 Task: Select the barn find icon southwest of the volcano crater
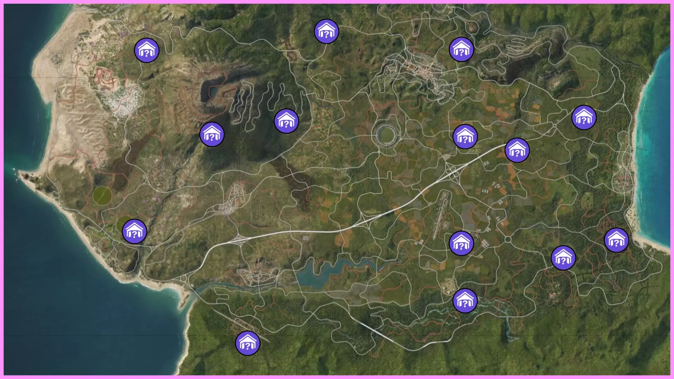click(212, 134)
